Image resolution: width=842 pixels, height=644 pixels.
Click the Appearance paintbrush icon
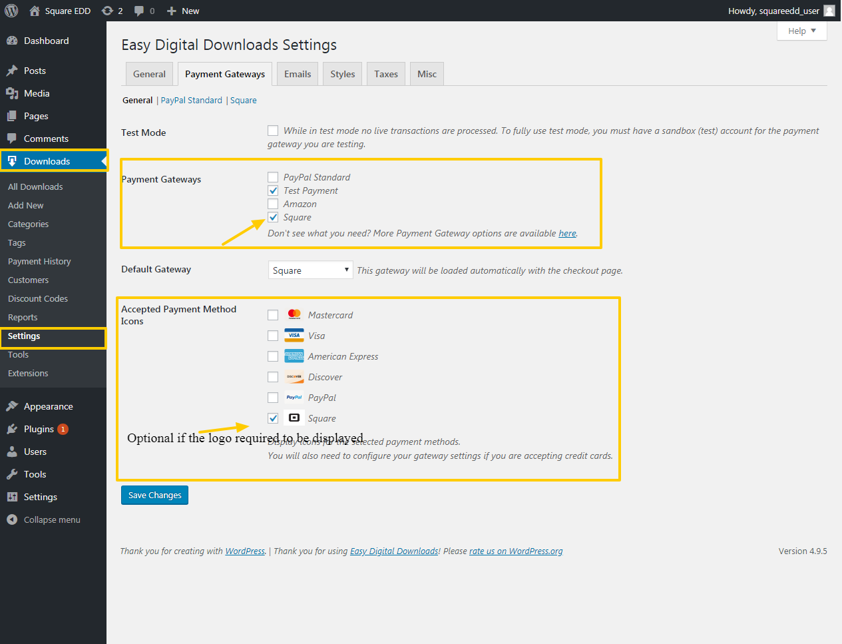(12, 406)
